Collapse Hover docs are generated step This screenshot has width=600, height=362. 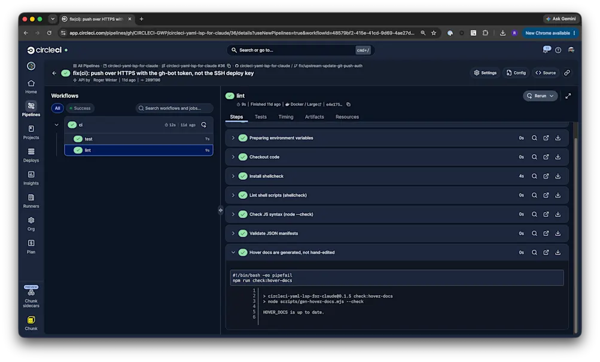pos(233,253)
